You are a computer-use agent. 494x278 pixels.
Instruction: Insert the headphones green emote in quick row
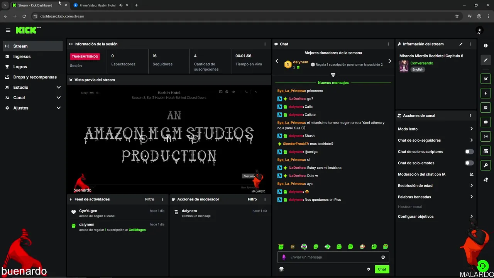click(x=327, y=247)
